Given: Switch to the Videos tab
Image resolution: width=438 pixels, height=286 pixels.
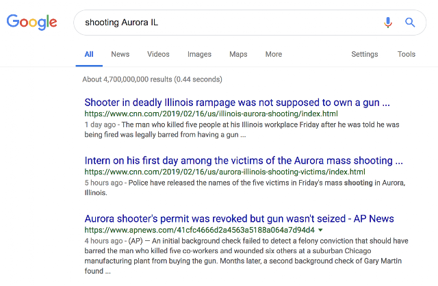Looking at the screenshot, I should (x=158, y=54).
